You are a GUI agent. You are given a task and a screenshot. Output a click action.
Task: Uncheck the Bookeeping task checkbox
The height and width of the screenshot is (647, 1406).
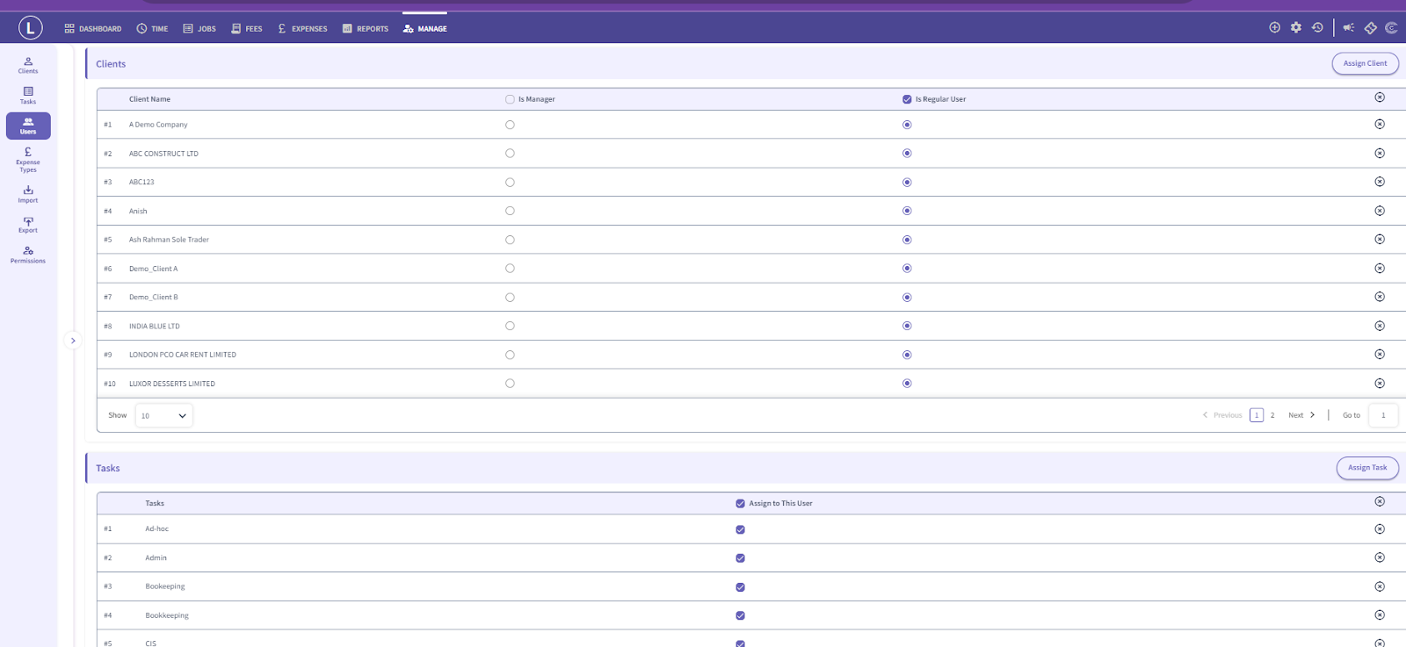pyautogui.click(x=740, y=587)
